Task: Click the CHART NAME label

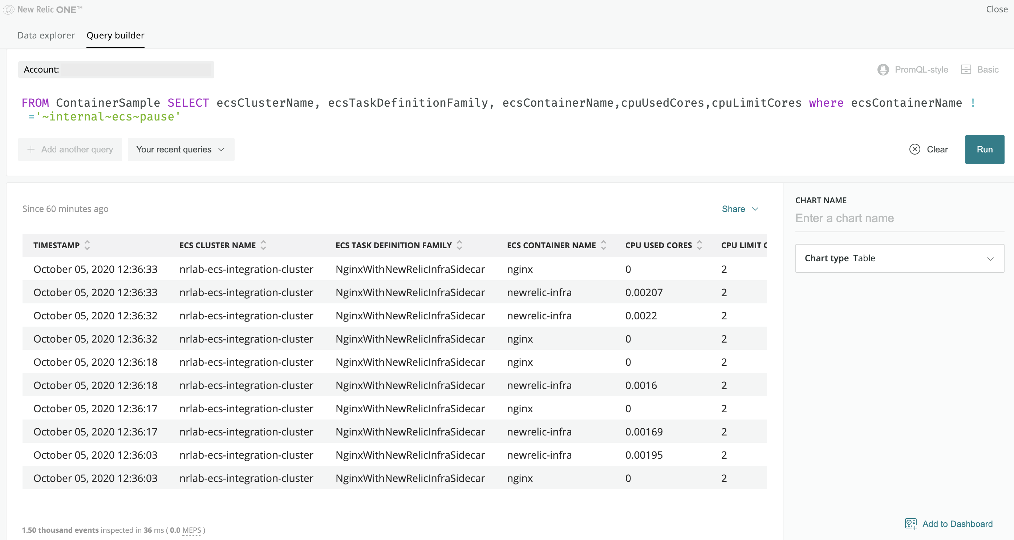Action: coord(821,200)
